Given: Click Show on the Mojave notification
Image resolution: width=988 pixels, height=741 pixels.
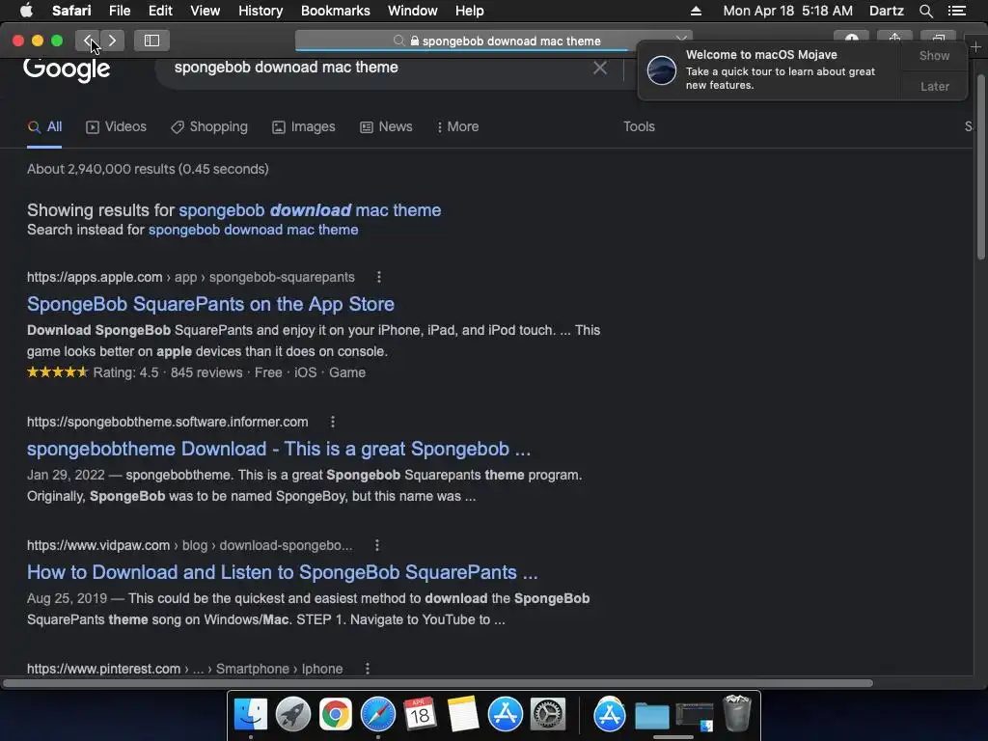Looking at the screenshot, I should click(934, 55).
